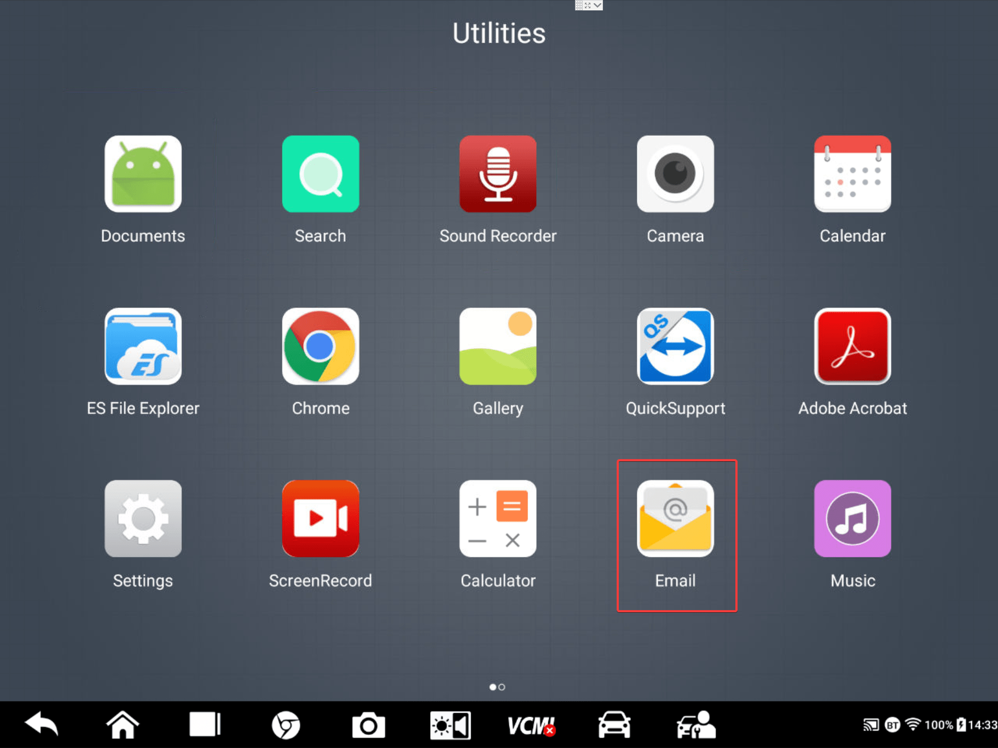Expand the top dropdown handle arrow

click(597, 5)
